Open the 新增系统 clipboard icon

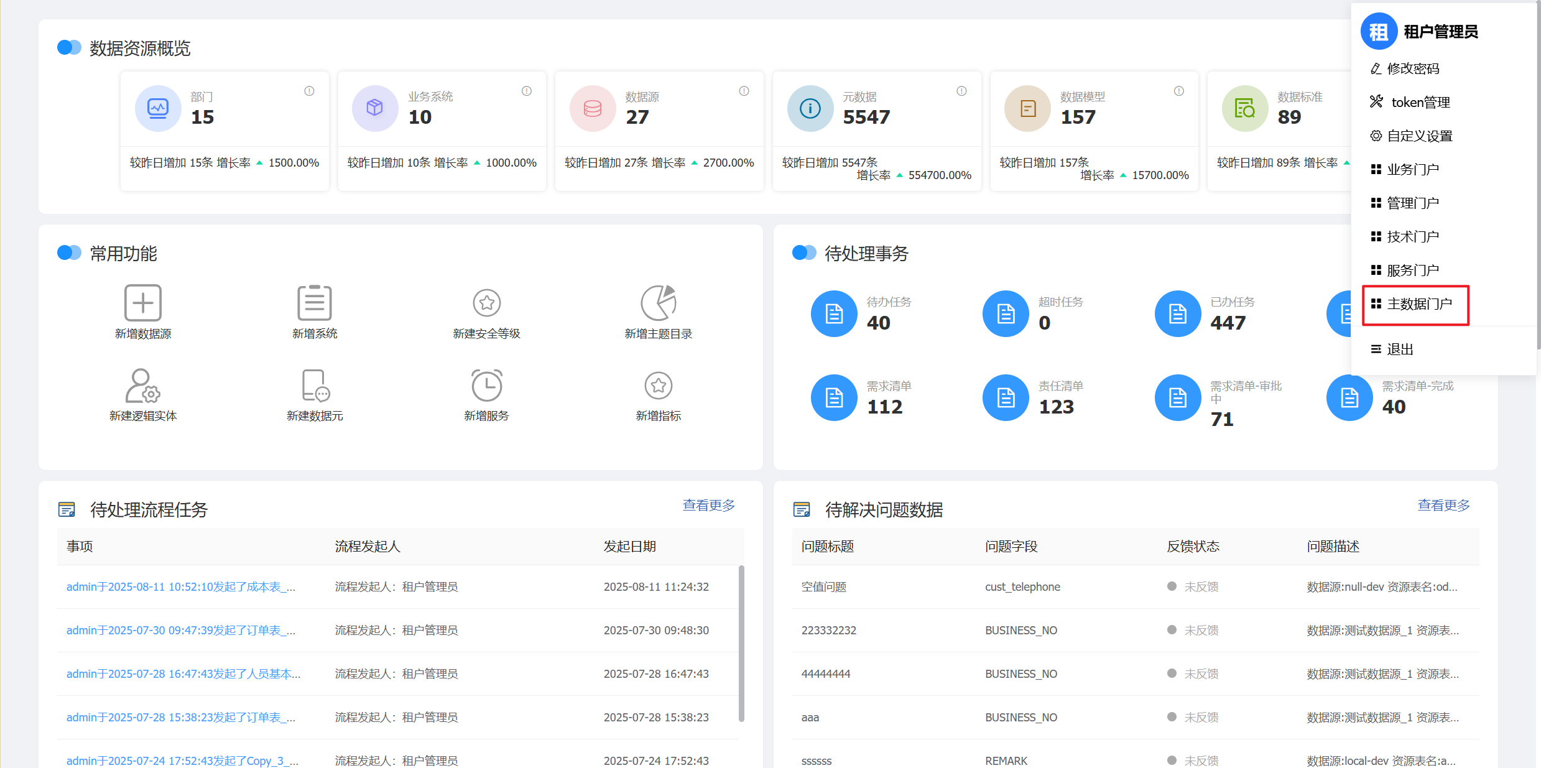(x=315, y=303)
